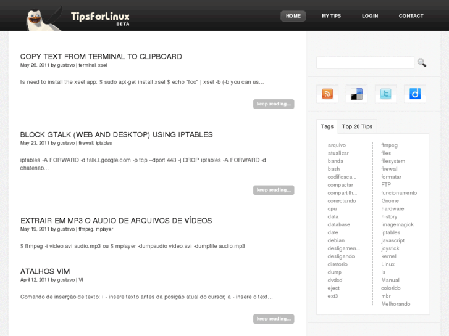The image size is (449, 336).
Task: Click 'terminal' tag under clipboard post
Action: (x=87, y=65)
